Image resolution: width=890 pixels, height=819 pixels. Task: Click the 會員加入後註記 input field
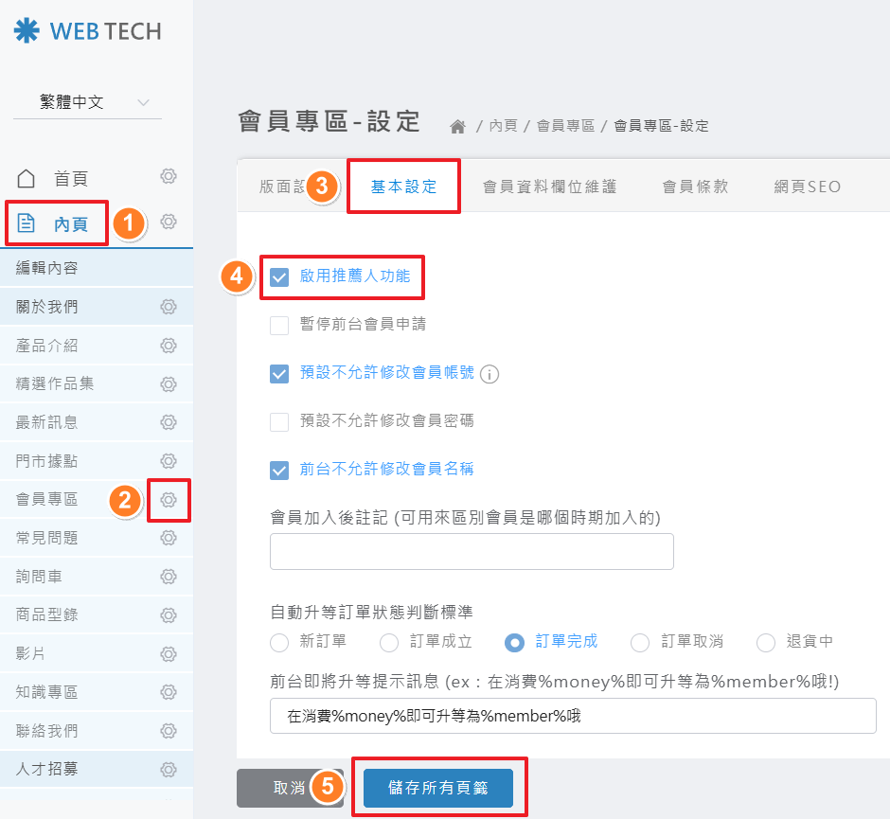tap(472, 551)
